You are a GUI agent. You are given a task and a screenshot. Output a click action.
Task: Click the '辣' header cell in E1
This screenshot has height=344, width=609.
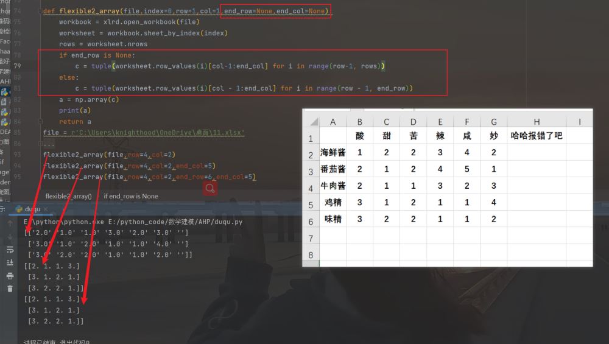[x=440, y=136]
